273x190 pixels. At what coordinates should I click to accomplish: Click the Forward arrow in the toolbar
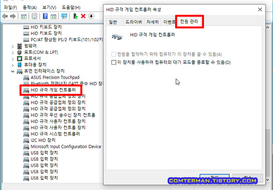(x=13, y=16)
